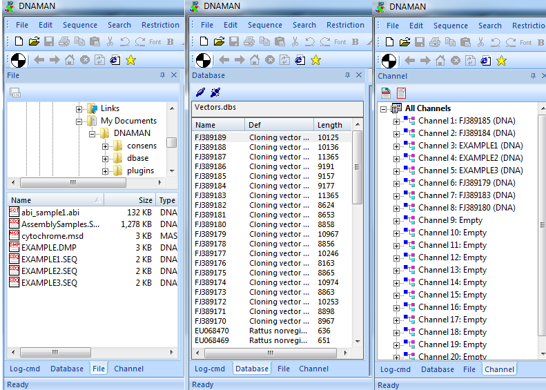Collapse the DNAMAN folder node

point(92,134)
